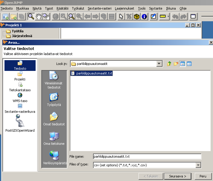Click the Zoom to Clicked Layer icon
213x181 pixels.
pos(80,16)
